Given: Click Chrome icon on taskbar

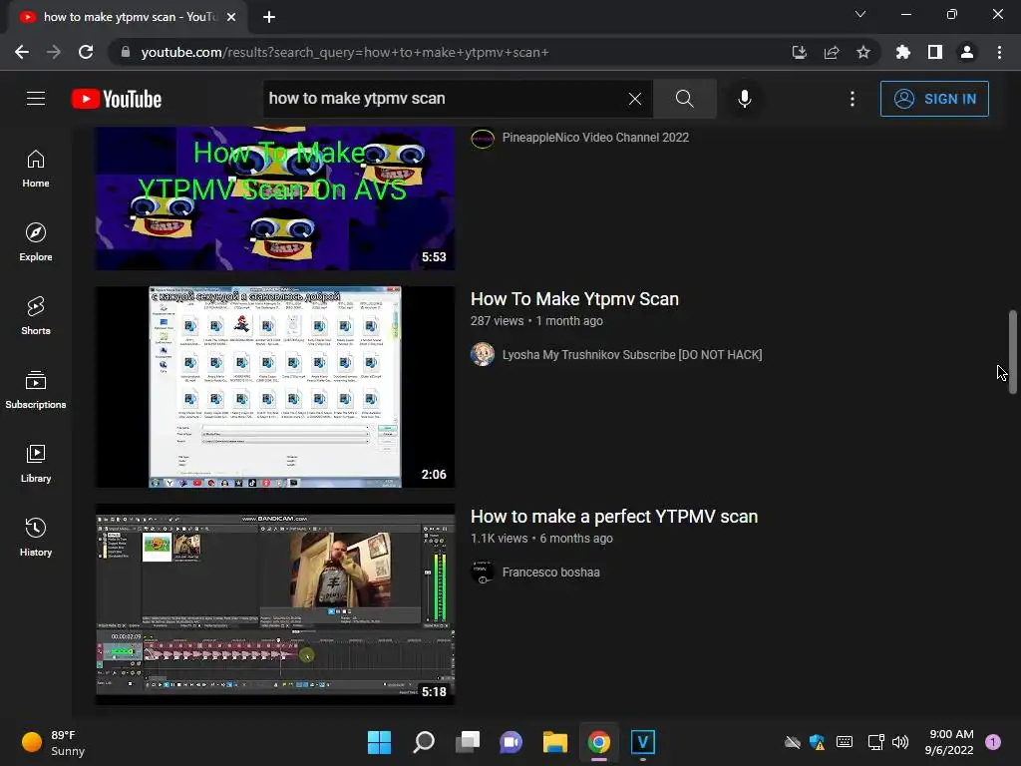Looking at the screenshot, I should [599, 742].
